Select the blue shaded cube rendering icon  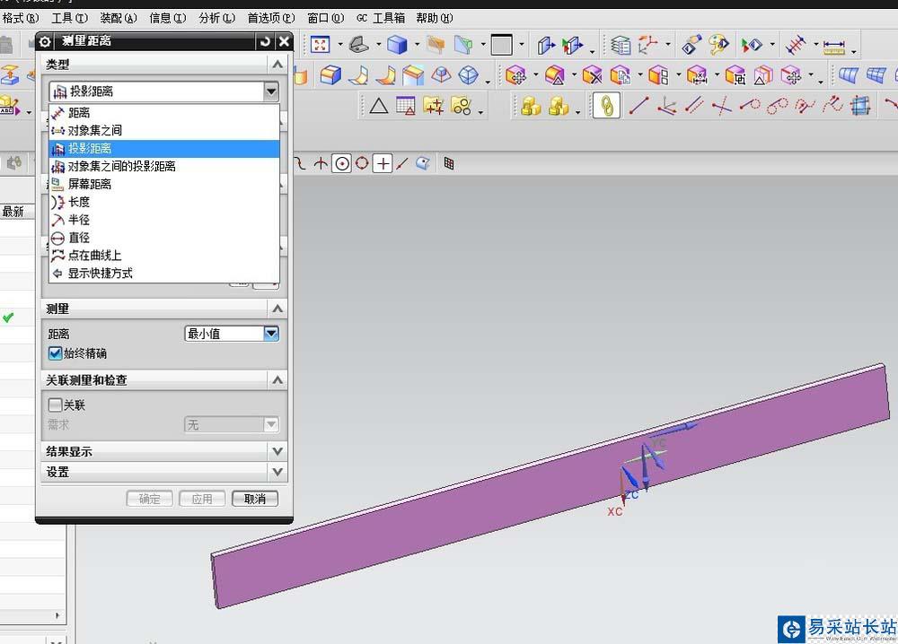pos(396,45)
